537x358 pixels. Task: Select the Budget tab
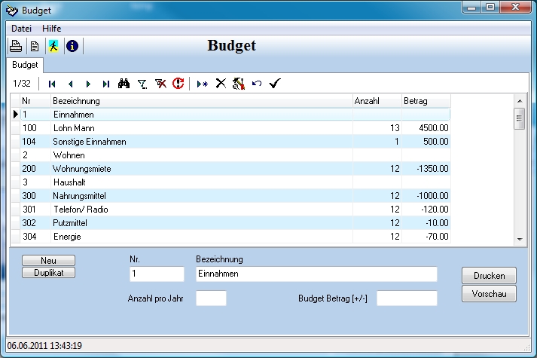(x=25, y=65)
